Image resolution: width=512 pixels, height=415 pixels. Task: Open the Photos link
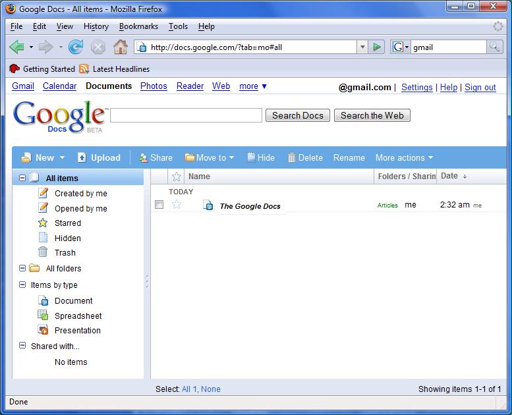[154, 86]
